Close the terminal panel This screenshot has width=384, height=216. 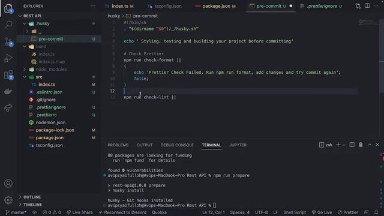coord(377,145)
